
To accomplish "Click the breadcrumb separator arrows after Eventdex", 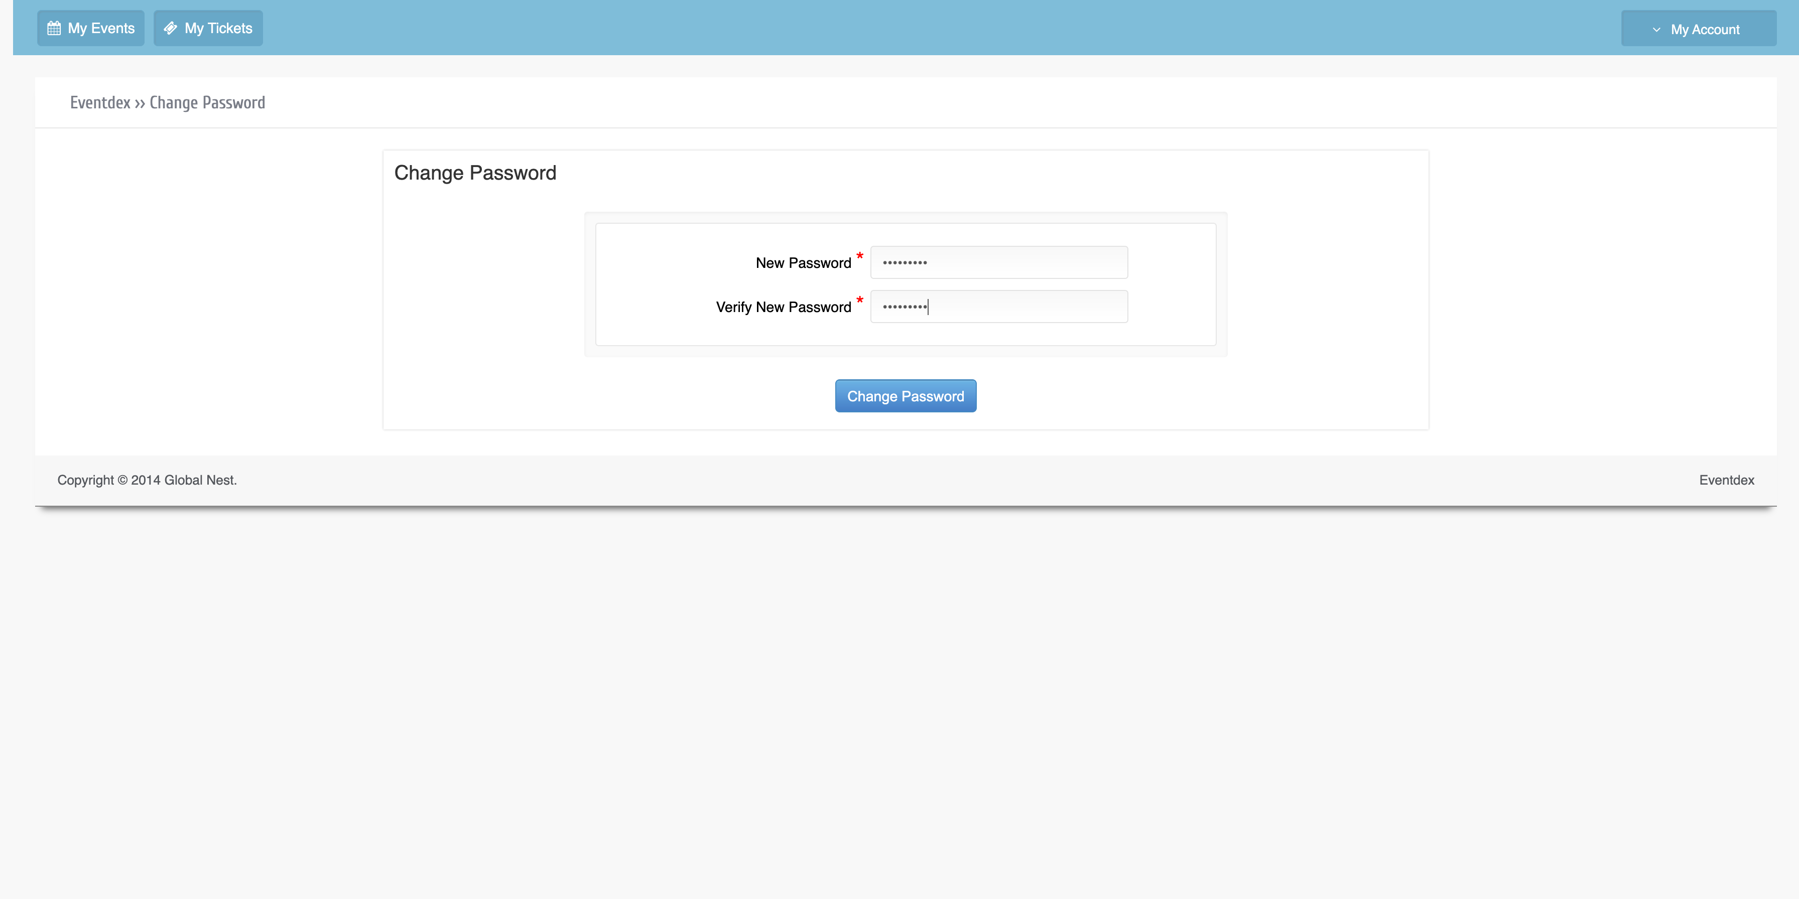I will tap(140, 104).
